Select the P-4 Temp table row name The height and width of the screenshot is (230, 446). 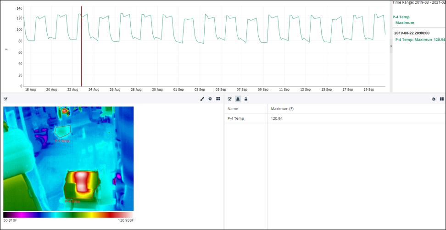point(235,118)
